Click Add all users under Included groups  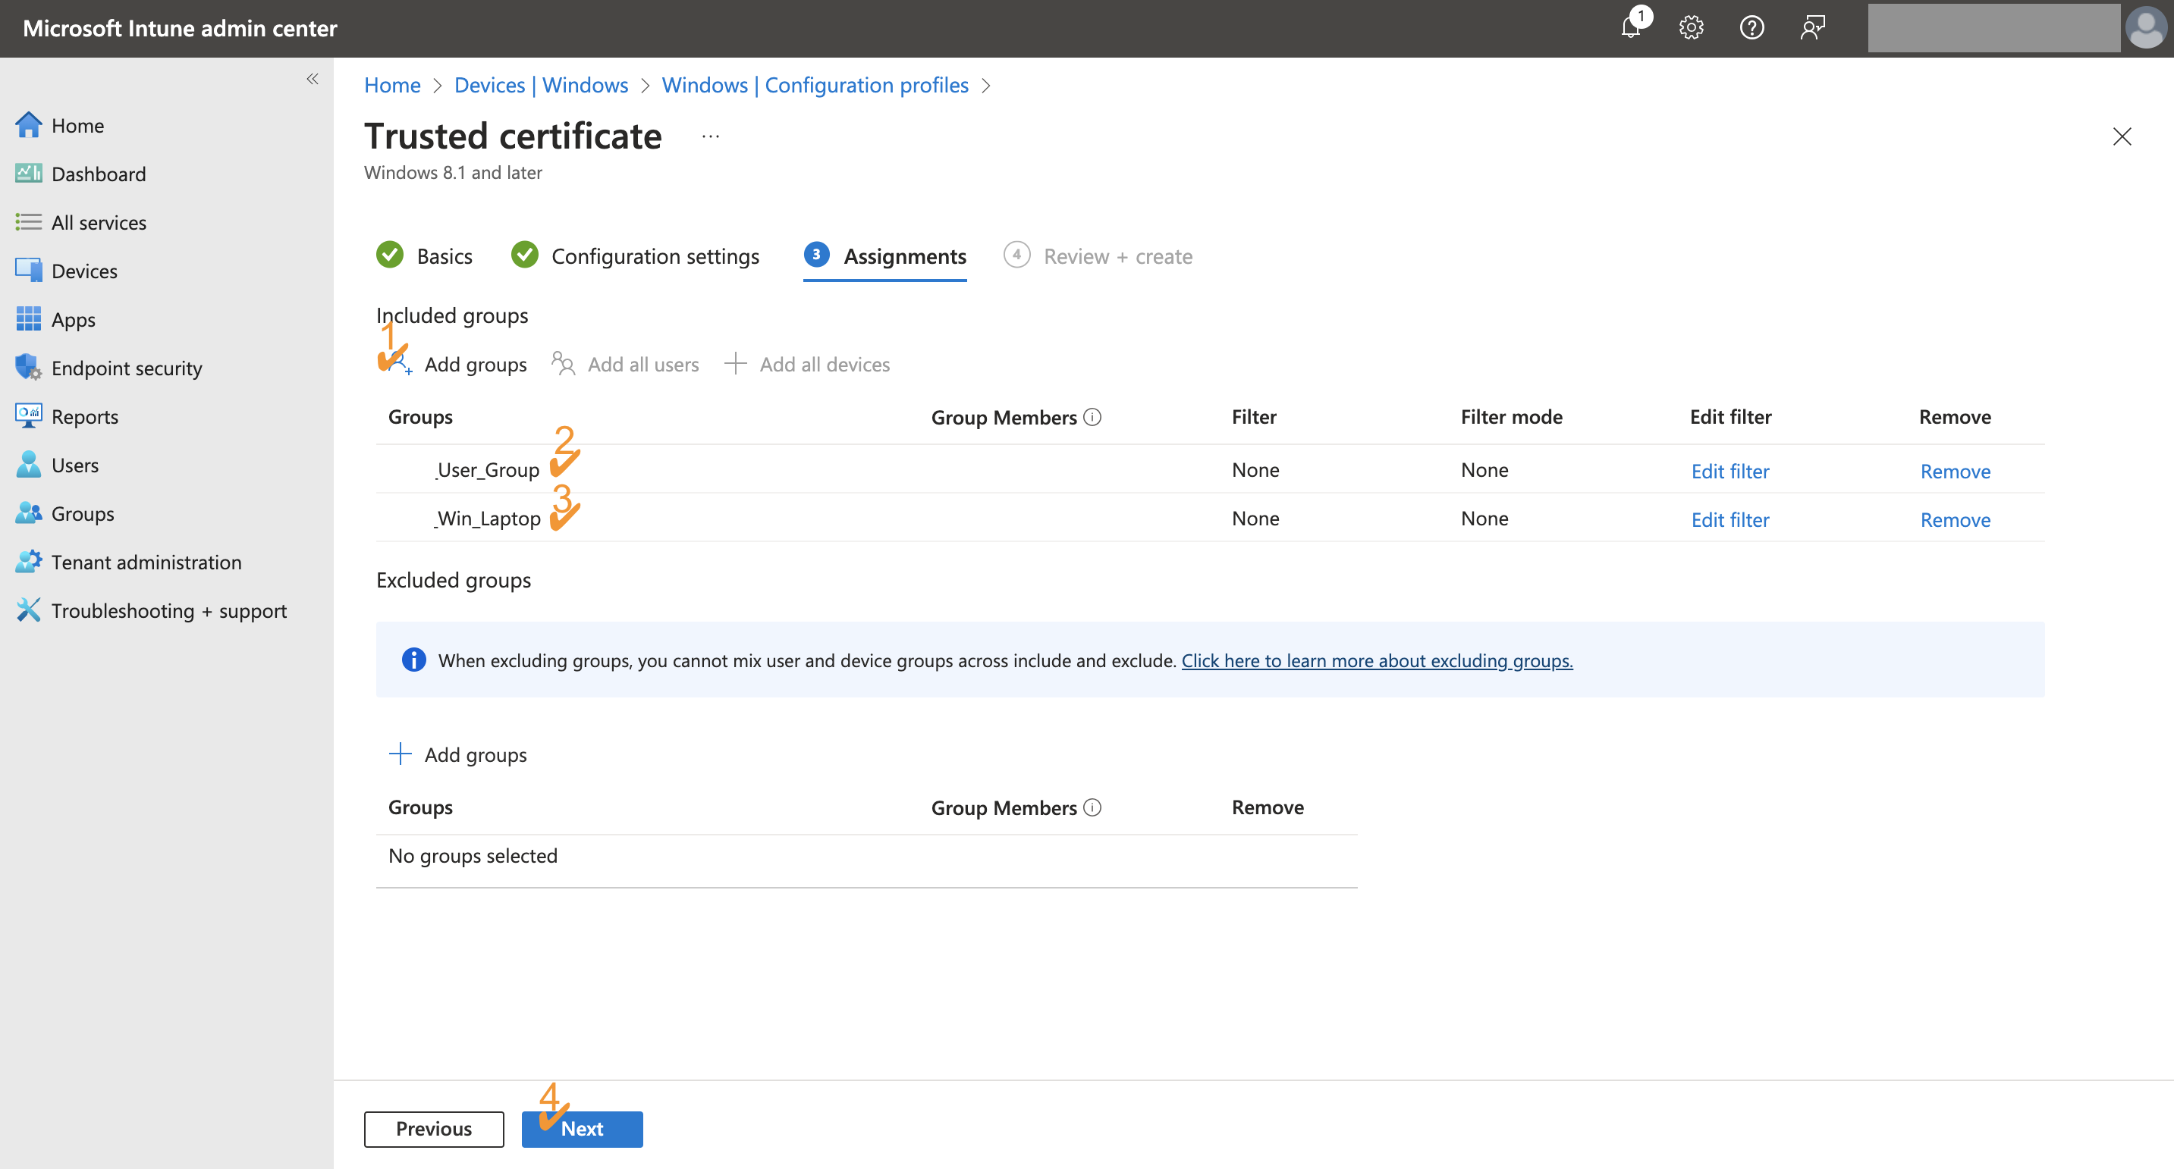(643, 364)
